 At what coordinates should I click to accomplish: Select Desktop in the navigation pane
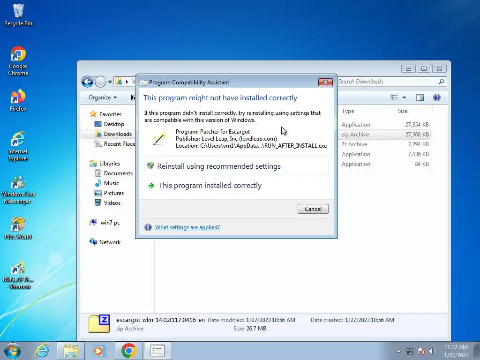coord(109,124)
